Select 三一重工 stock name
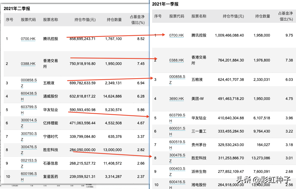This screenshot has height=189, width=296. point(199,131)
